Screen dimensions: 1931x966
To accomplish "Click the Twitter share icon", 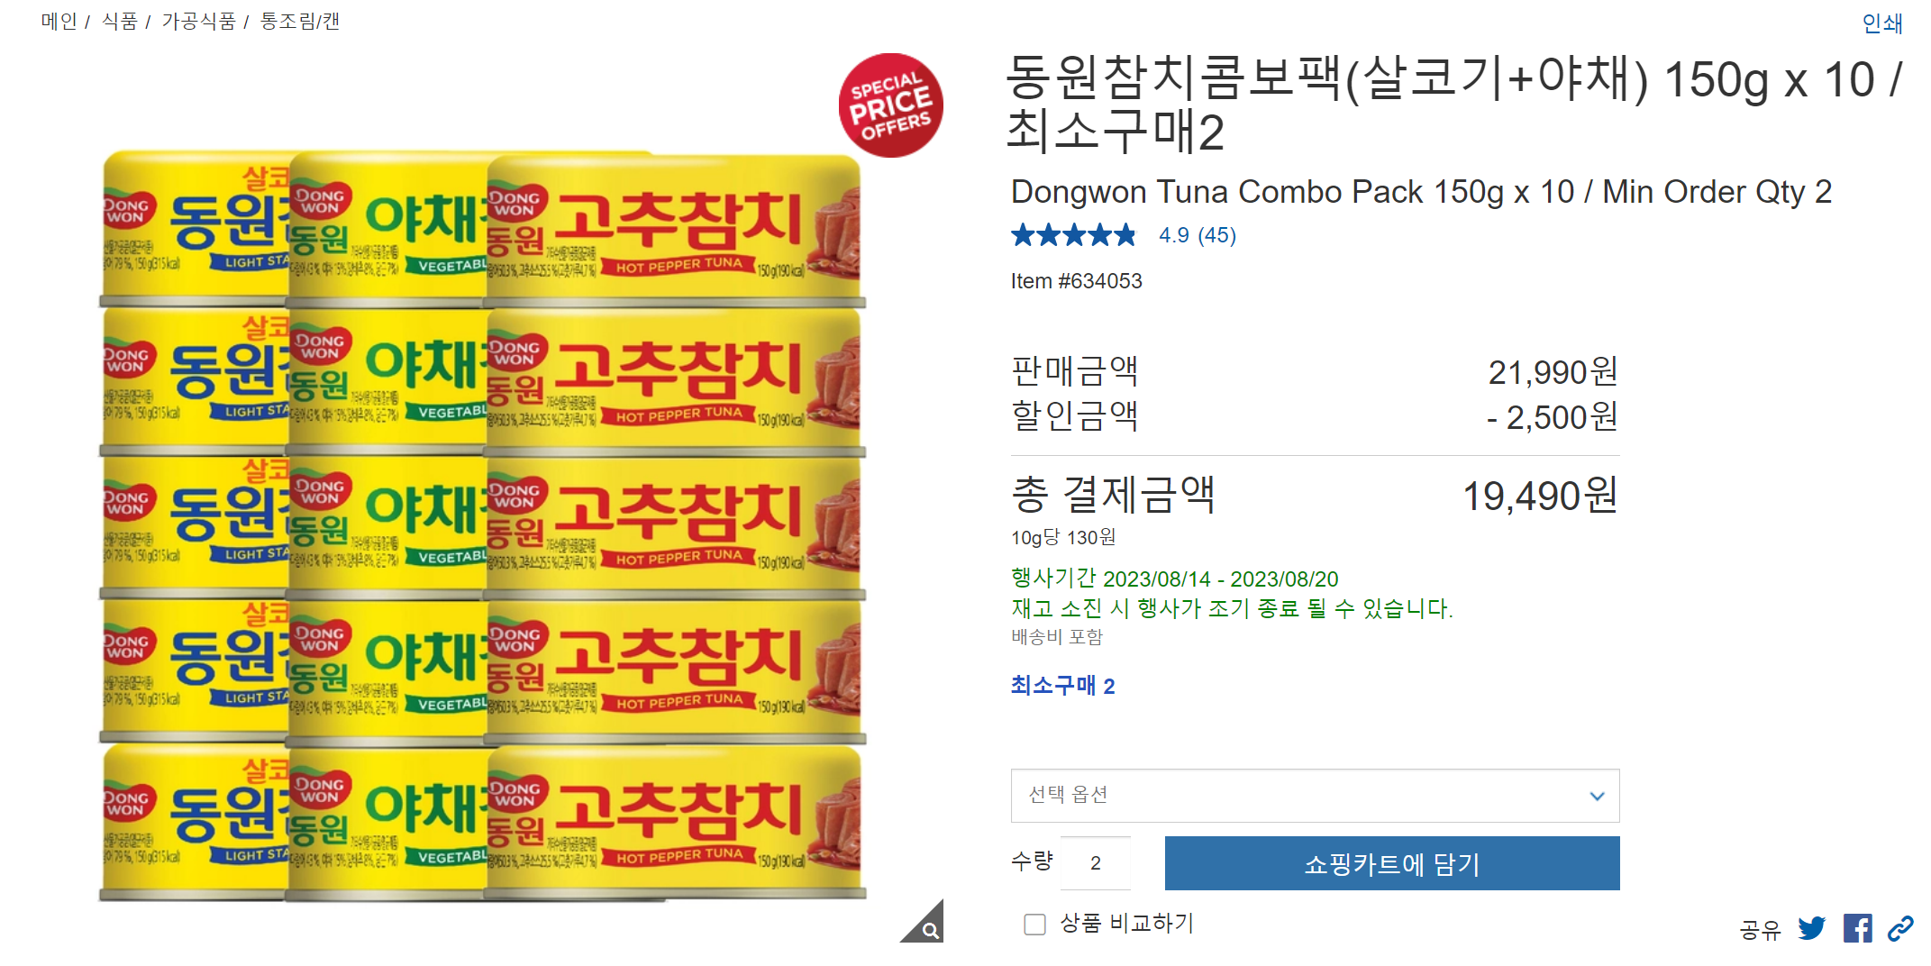I will tap(1813, 927).
